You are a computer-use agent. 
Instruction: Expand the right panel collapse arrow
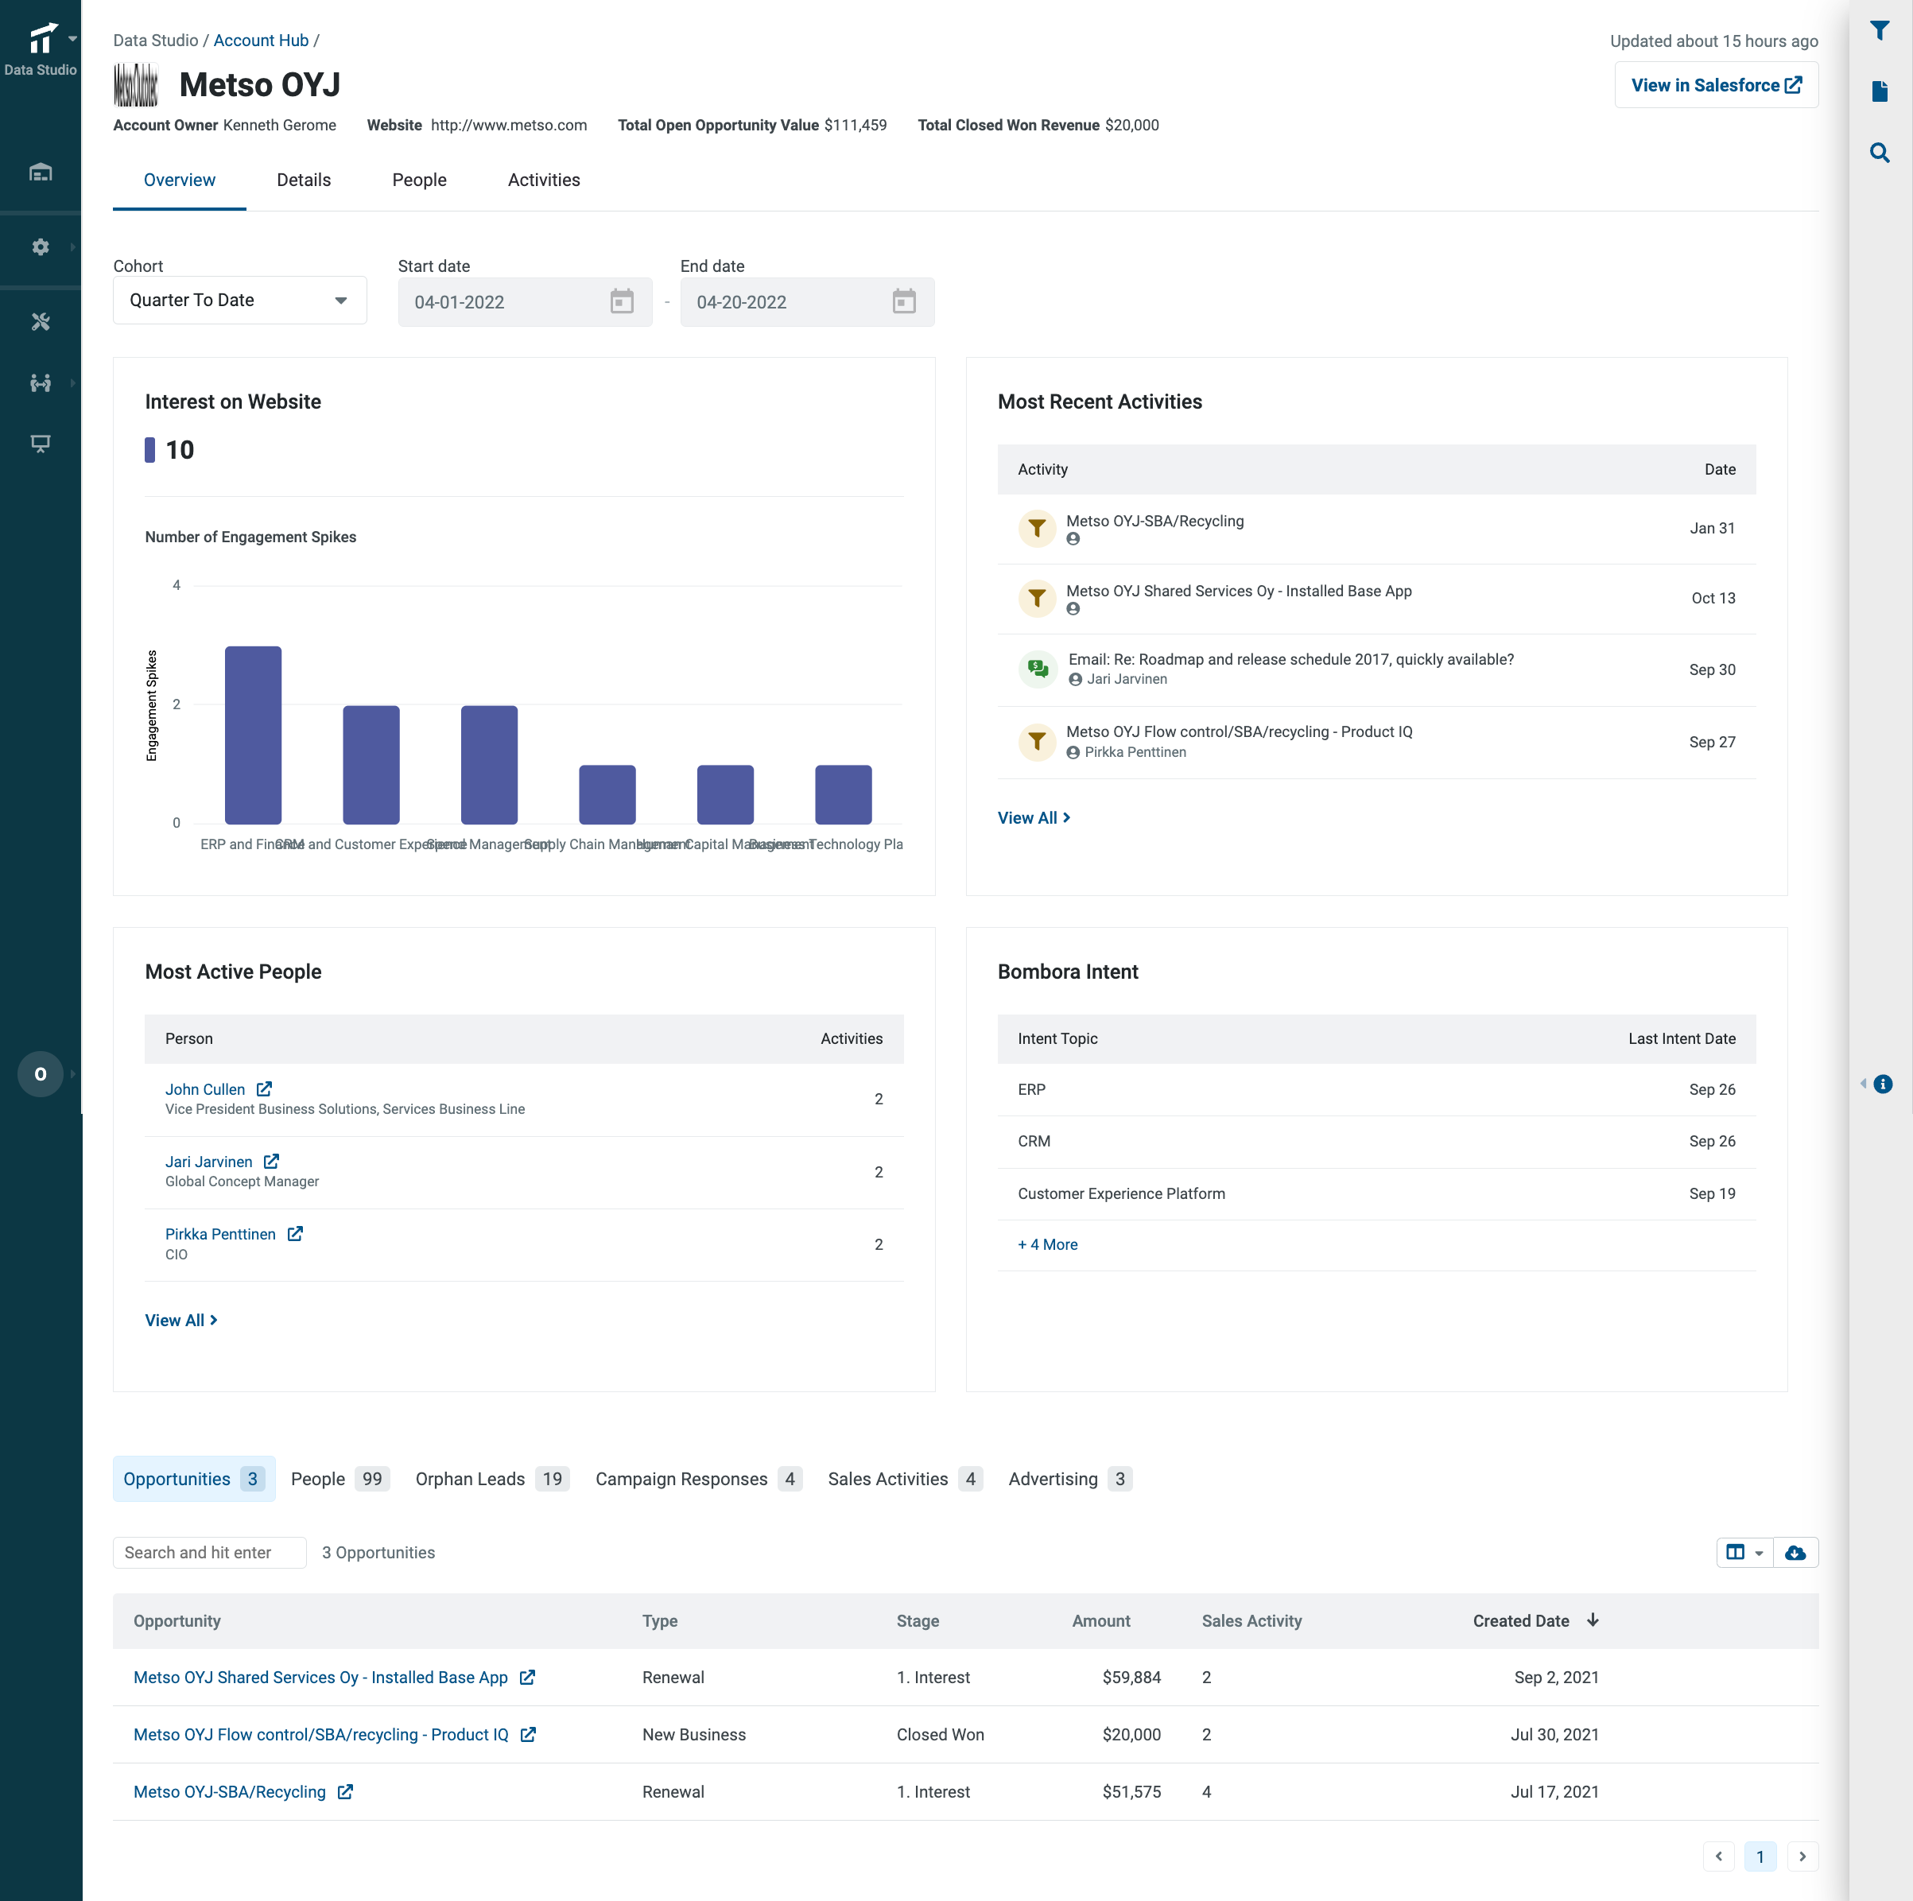point(1864,1084)
